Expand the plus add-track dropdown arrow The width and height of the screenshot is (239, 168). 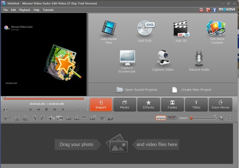pyautogui.click(x=10, y=118)
